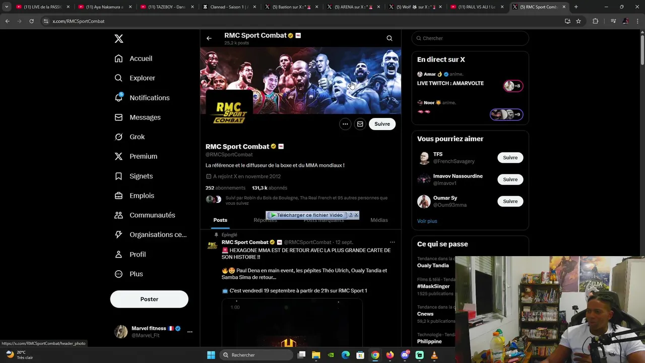The image size is (645, 363).
Task: Open the Windows Start menu
Action: tap(211, 355)
